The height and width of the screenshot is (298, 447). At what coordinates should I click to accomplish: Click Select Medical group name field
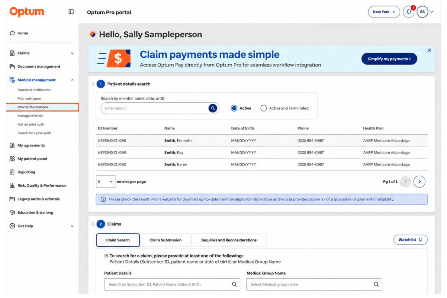coord(314,284)
